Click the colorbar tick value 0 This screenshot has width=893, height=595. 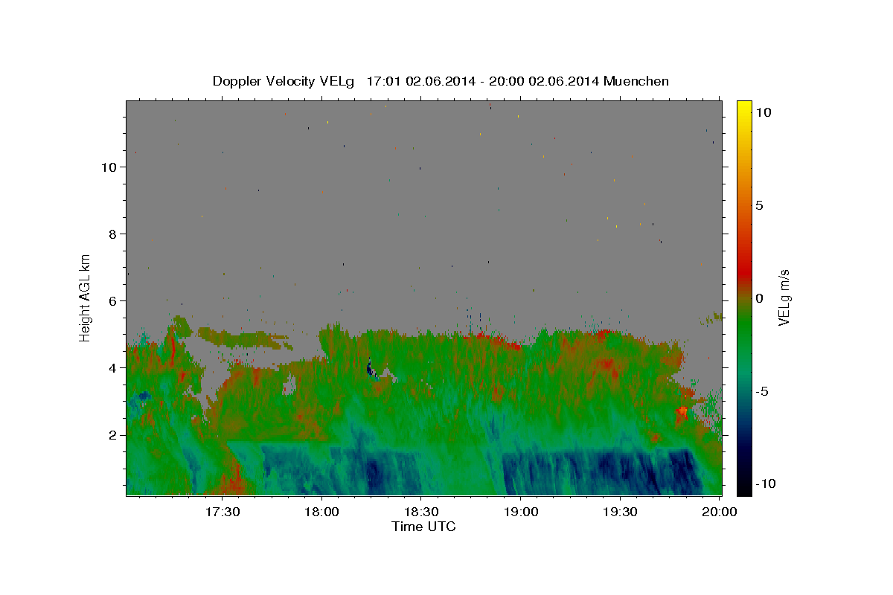click(759, 298)
